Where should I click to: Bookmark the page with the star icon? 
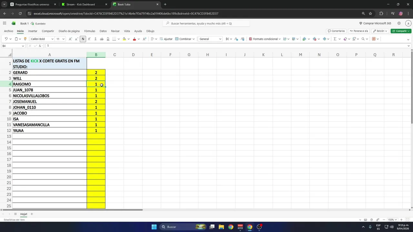coord(370,14)
